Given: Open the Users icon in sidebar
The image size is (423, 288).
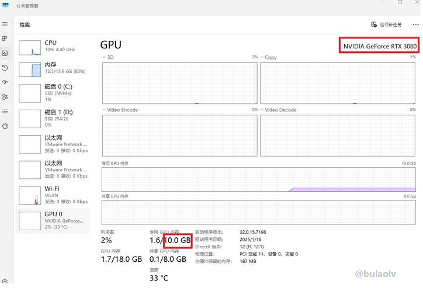Looking at the screenshot, I should tap(5, 97).
